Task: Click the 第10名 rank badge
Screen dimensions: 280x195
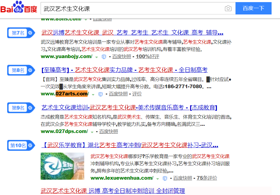Action: pyautogui.click(x=21, y=145)
